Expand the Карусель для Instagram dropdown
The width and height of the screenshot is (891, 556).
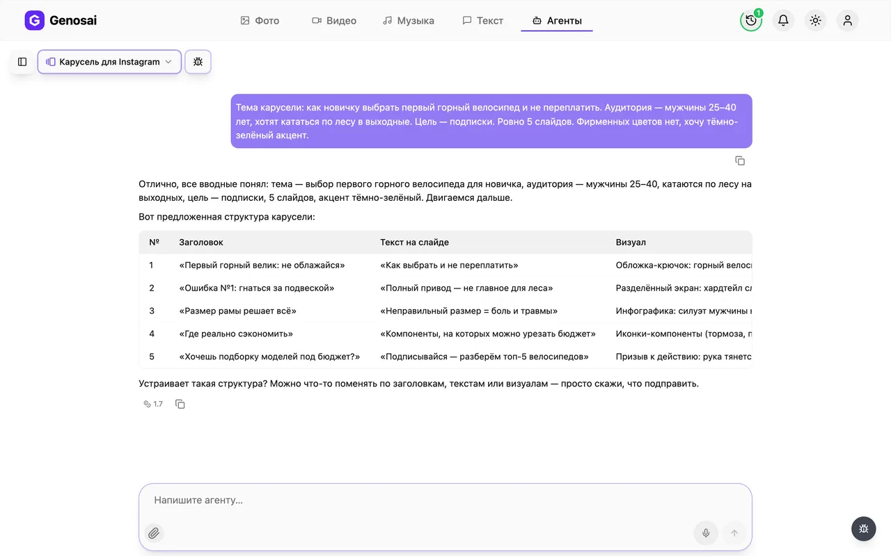[x=109, y=62]
